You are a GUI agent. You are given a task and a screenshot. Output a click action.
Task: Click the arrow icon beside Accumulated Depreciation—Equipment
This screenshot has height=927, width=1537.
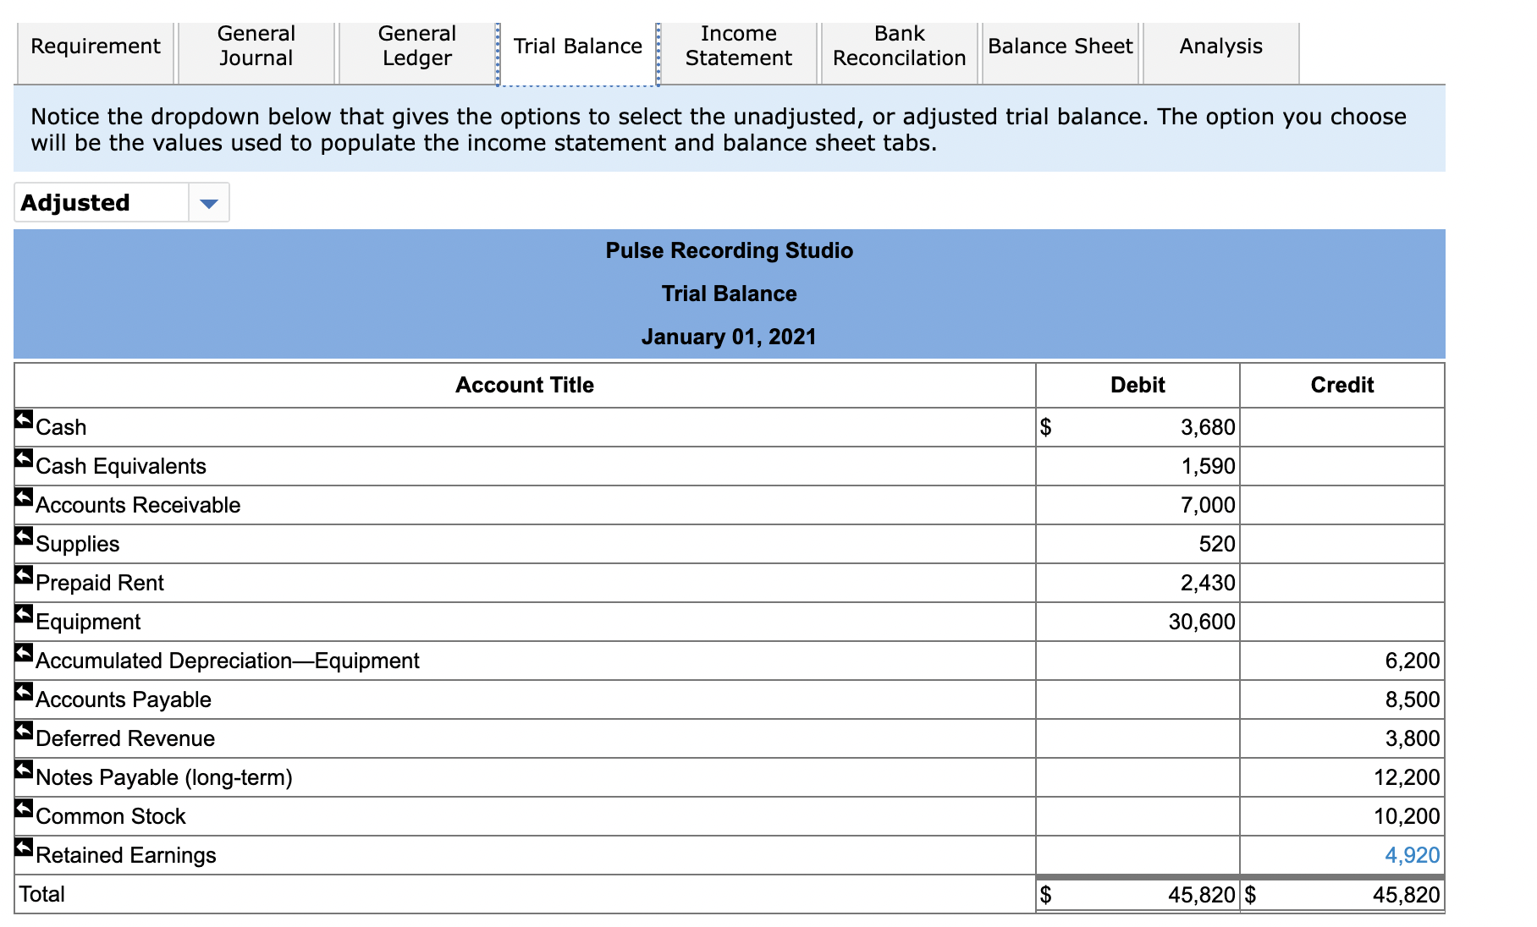[x=24, y=652]
